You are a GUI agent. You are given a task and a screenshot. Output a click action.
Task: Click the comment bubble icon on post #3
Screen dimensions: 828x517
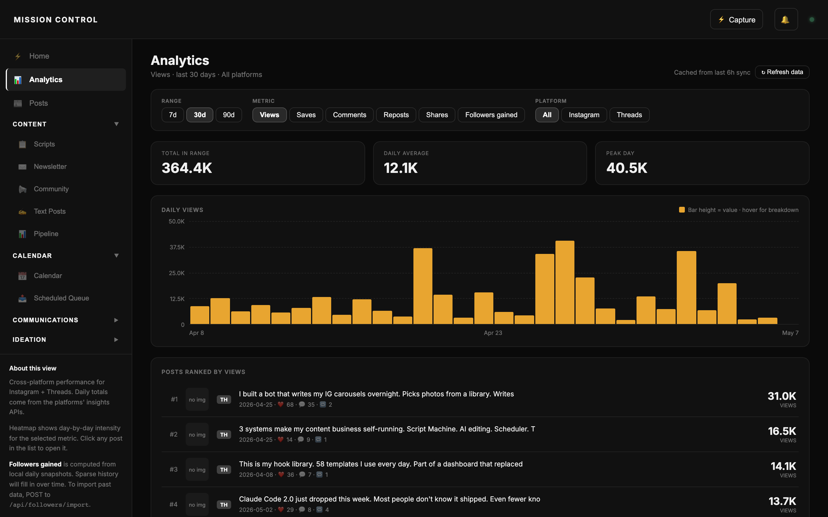click(302, 474)
